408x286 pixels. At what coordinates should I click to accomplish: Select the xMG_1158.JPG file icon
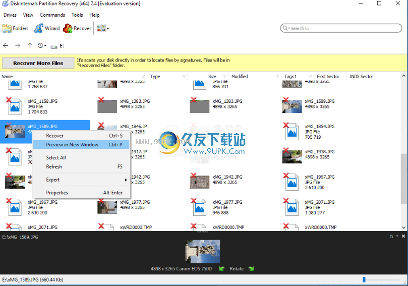[x=15, y=106]
